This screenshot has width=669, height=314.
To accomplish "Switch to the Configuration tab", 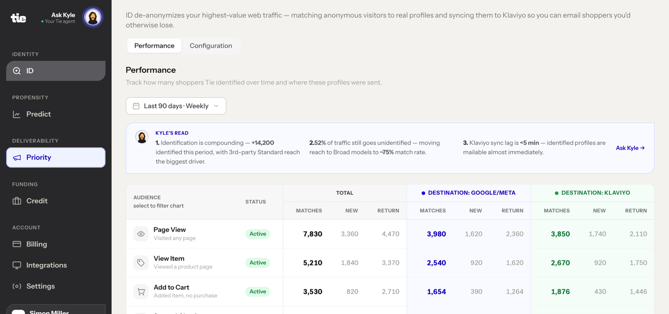I will point(211,46).
